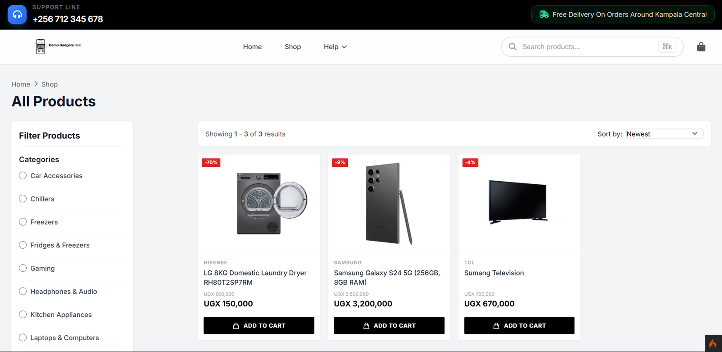Open LG 8KG Domestic Laundry Dryer title
Screen dimensions: 722x352
(255, 278)
